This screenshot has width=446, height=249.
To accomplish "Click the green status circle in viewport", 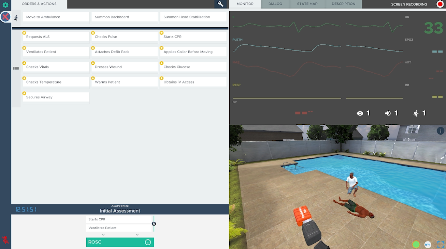I will pyautogui.click(x=416, y=245).
